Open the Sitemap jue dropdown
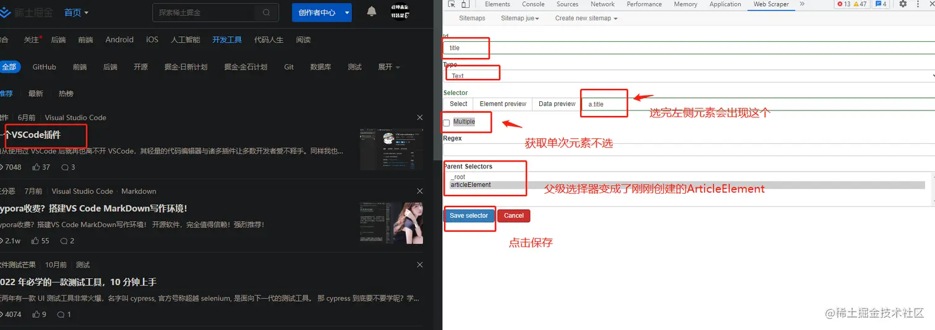The image size is (935, 330). click(520, 18)
